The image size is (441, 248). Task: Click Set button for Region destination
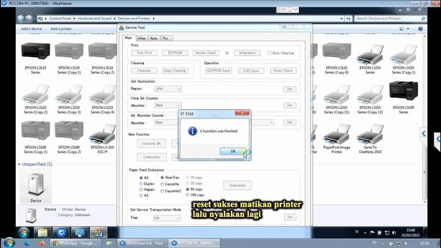coord(289,89)
